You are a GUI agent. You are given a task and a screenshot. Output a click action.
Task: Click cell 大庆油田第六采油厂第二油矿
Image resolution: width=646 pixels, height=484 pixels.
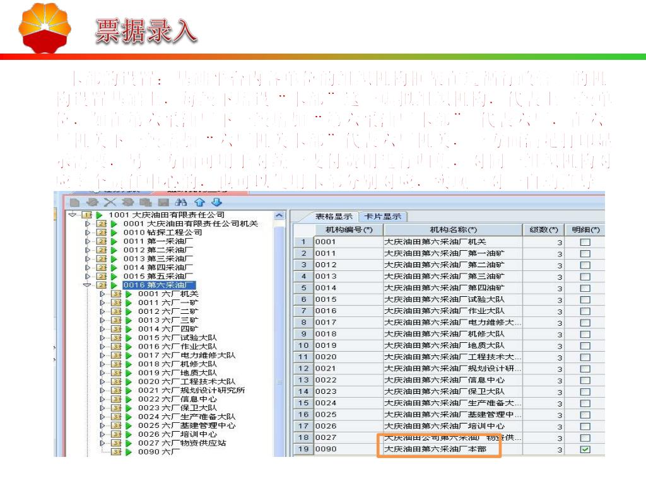click(x=453, y=265)
